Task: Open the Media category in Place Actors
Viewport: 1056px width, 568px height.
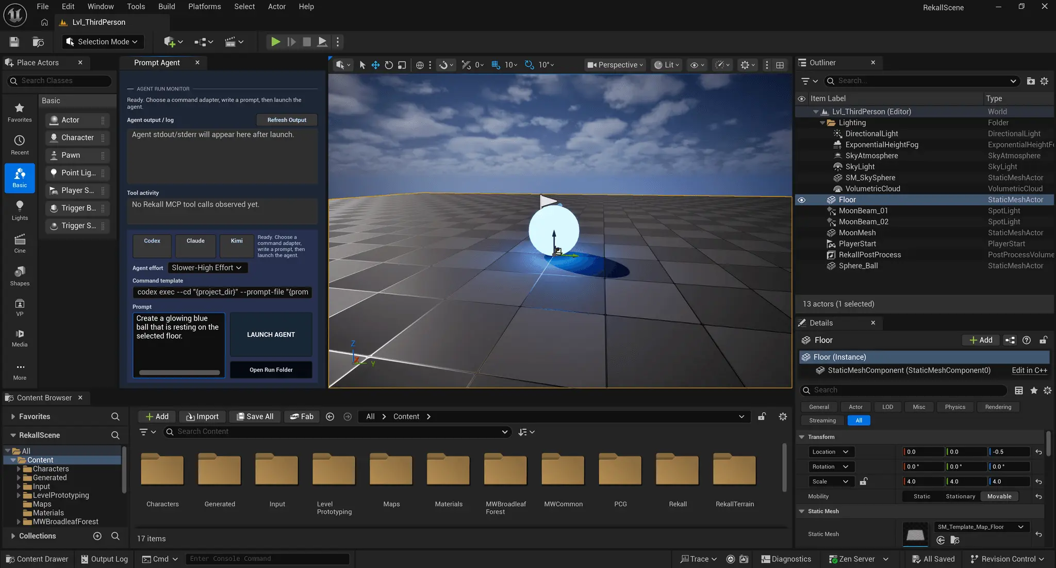Action: coord(20,338)
